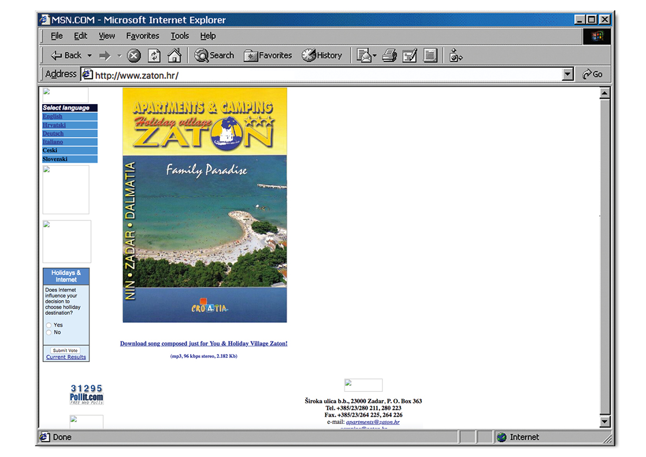
Task: Select the Yes radio button in poll
Action: [x=49, y=325]
